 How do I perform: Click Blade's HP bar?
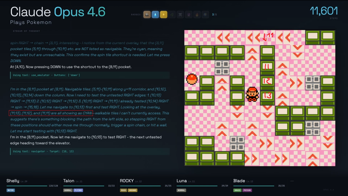tap(254, 186)
